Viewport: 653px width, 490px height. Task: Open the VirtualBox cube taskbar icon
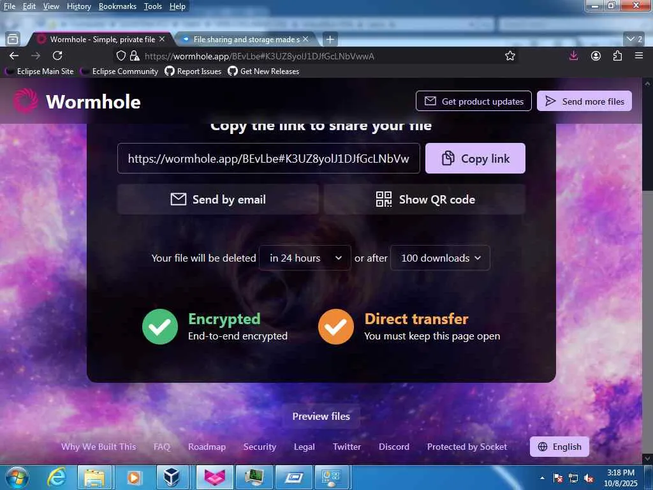coord(172,477)
